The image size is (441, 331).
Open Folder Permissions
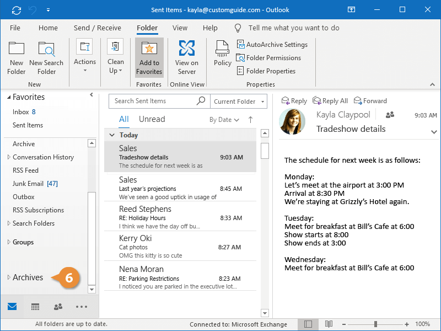(268, 58)
